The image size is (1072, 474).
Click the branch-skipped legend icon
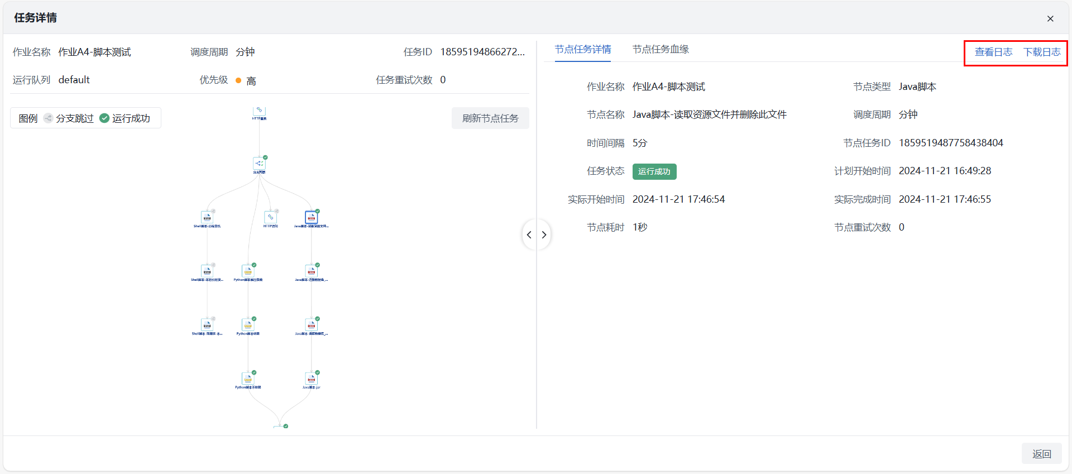click(x=48, y=118)
